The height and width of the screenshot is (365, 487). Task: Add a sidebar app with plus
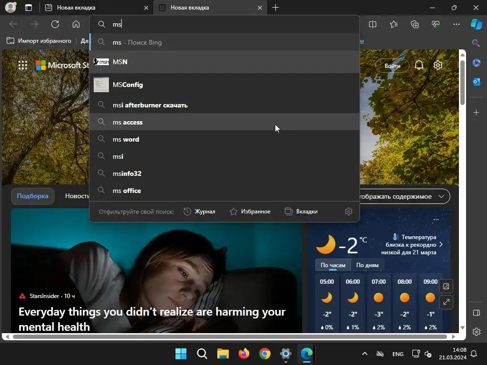[x=477, y=112]
